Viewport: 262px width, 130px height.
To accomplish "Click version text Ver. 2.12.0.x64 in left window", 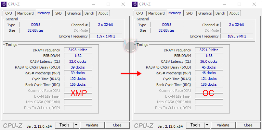I will pos(39,126).
